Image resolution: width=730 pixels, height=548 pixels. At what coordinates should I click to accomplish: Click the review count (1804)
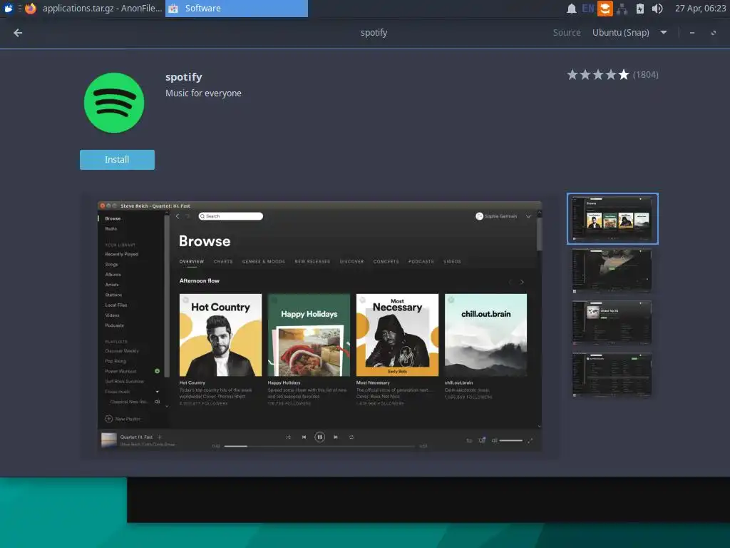(x=645, y=74)
